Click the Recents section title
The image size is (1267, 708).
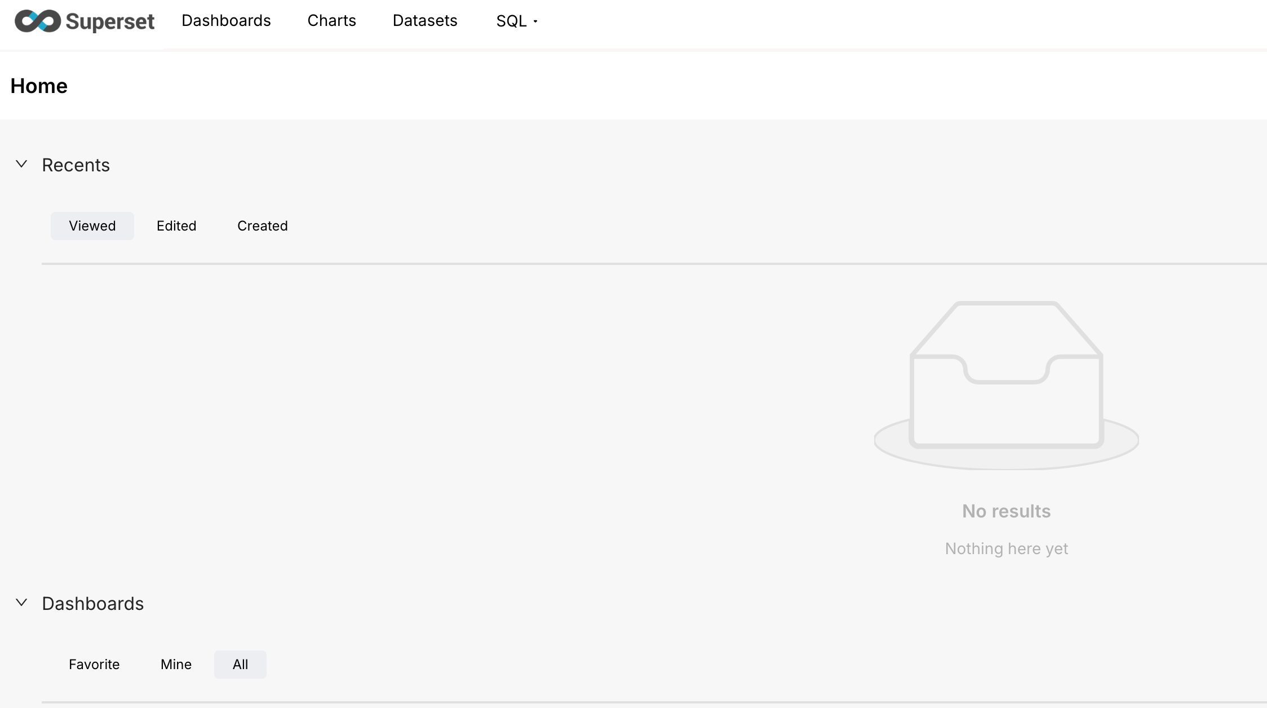click(x=76, y=165)
